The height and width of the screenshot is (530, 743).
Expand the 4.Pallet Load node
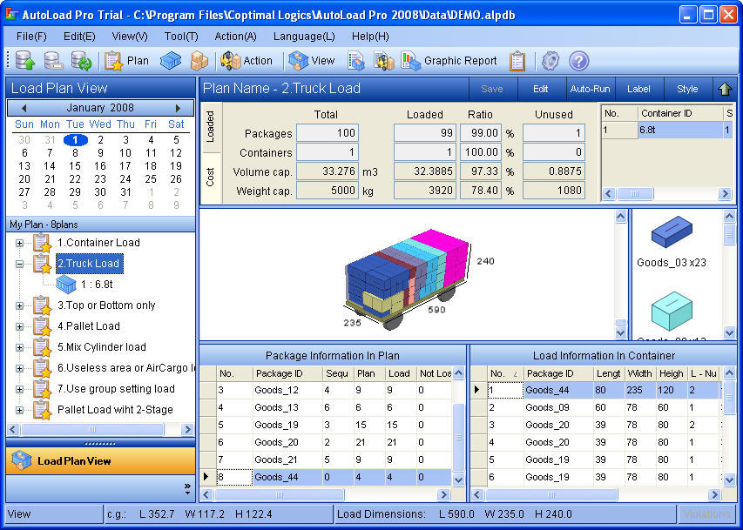(x=19, y=326)
